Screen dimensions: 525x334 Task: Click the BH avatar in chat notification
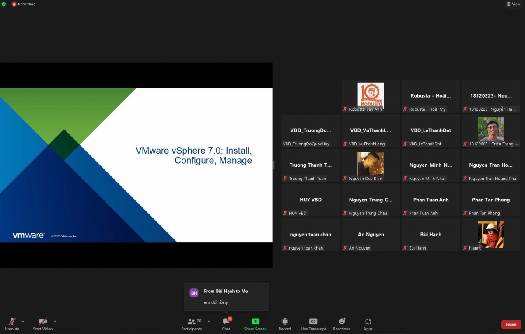(x=194, y=293)
